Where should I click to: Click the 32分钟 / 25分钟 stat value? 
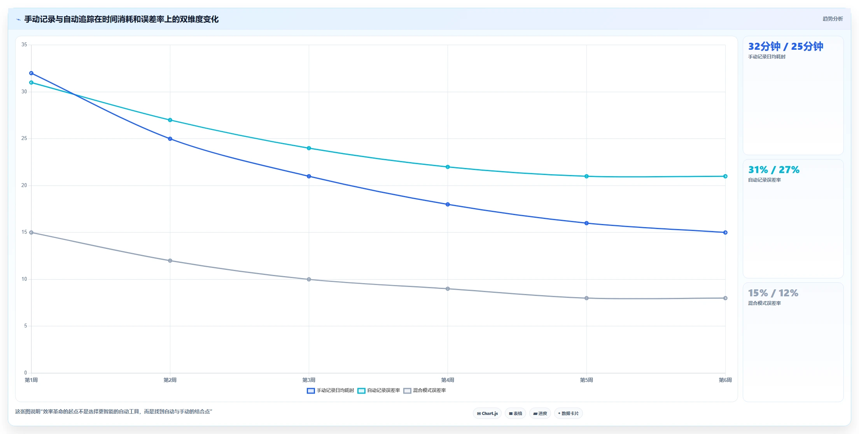tap(786, 47)
